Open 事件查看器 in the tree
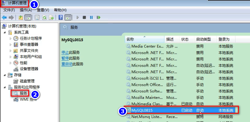Viewport: 250px width, 122px height. click(x=29, y=45)
